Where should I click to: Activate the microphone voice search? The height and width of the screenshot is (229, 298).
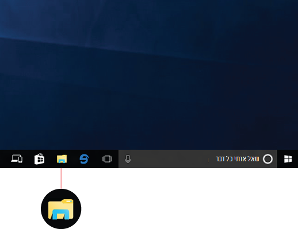point(128,159)
